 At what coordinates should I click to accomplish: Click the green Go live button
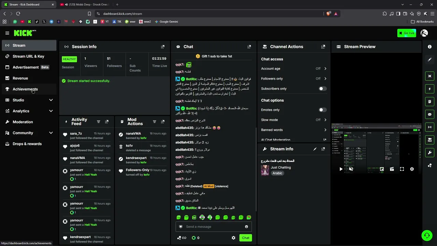[407, 33]
